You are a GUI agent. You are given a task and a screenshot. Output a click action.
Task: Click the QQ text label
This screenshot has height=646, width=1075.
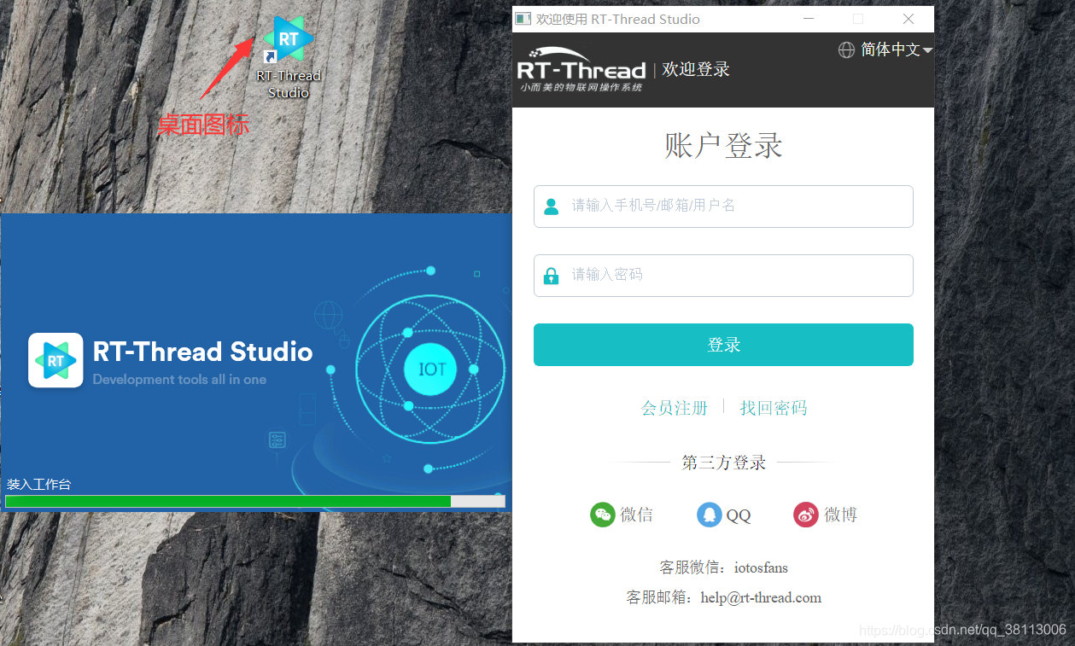pos(739,515)
